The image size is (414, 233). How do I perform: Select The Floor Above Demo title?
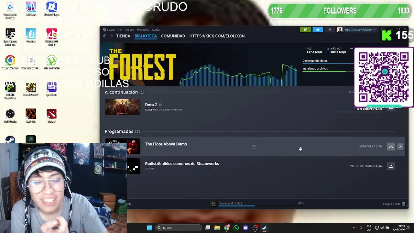tap(166, 144)
